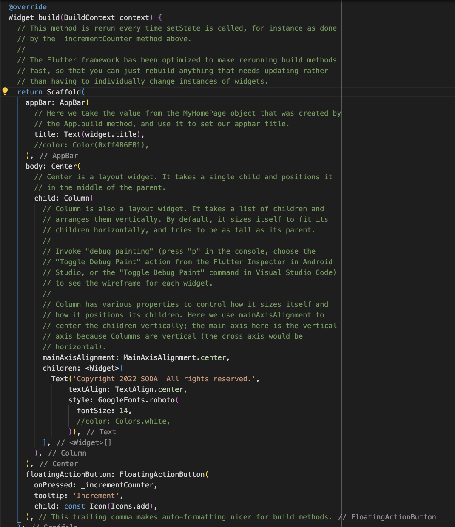Click 'mainAxisAlignment: MainAxisAlignment.center,' line
The width and height of the screenshot is (455, 527).
click(136, 357)
